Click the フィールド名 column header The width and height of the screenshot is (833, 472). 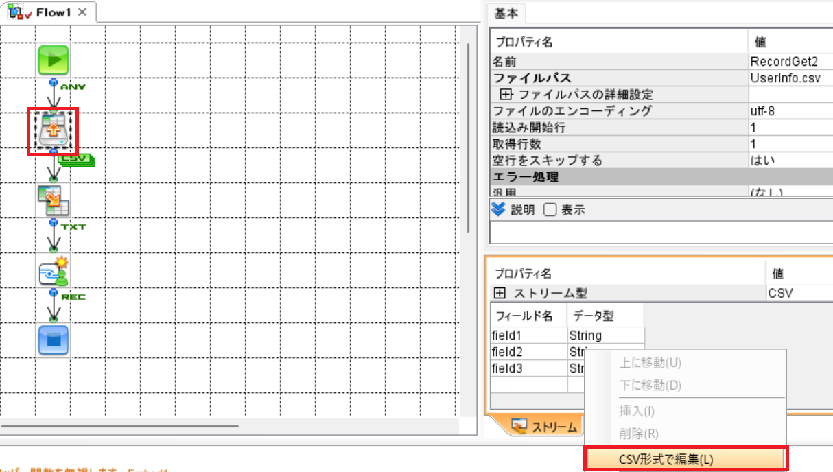pyautogui.click(x=528, y=316)
